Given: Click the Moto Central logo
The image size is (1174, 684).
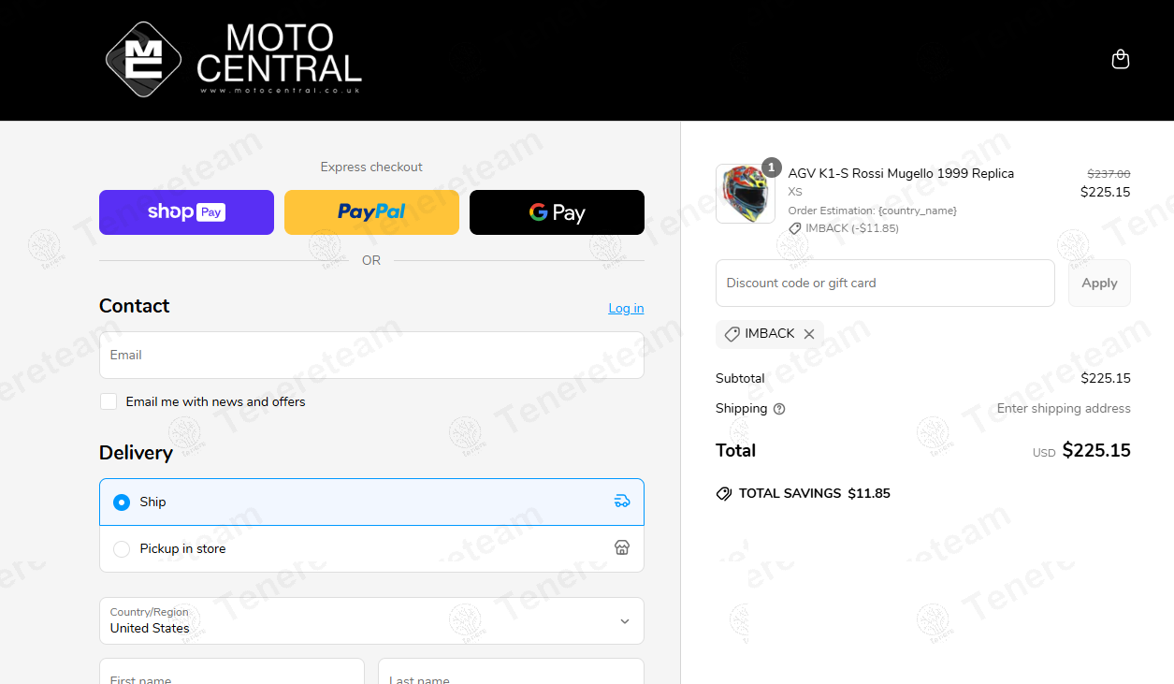Looking at the screenshot, I should (234, 59).
